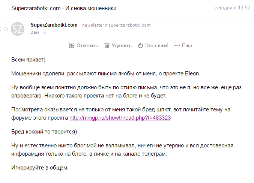This screenshot has height=183, width=254.
Task: Click the flame spam icon
Action: 141,45
